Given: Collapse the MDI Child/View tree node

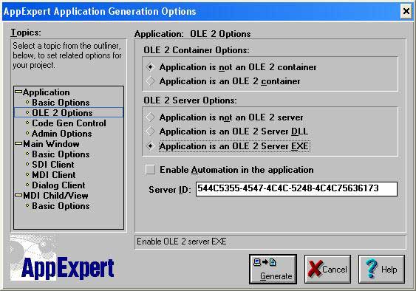Looking at the screenshot, I should click(x=18, y=195).
